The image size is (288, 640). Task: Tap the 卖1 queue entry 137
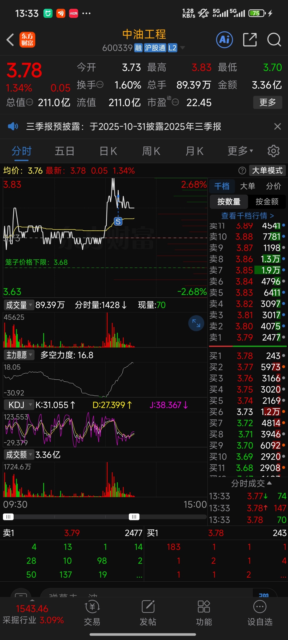[x=66, y=574]
